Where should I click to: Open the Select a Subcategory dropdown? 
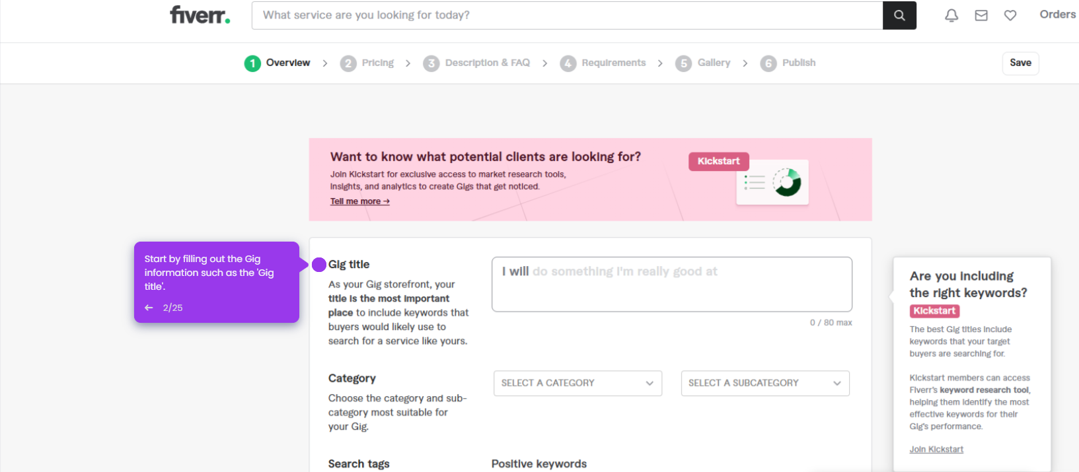(765, 383)
